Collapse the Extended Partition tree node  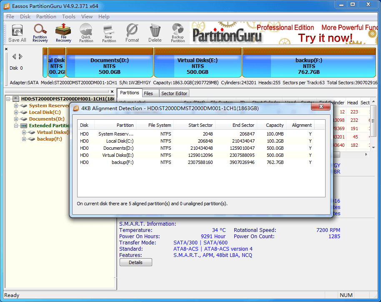pyautogui.click(x=16, y=126)
